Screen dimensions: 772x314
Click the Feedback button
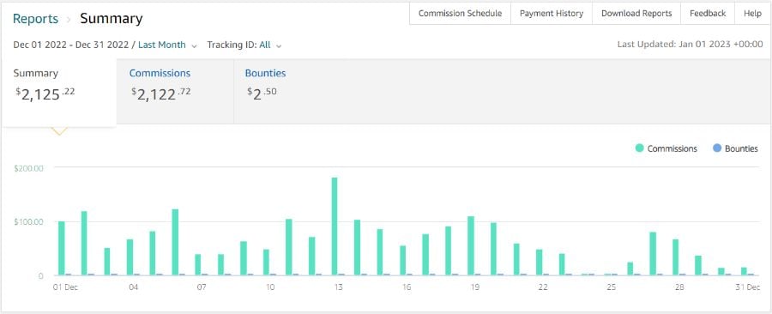[708, 13]
